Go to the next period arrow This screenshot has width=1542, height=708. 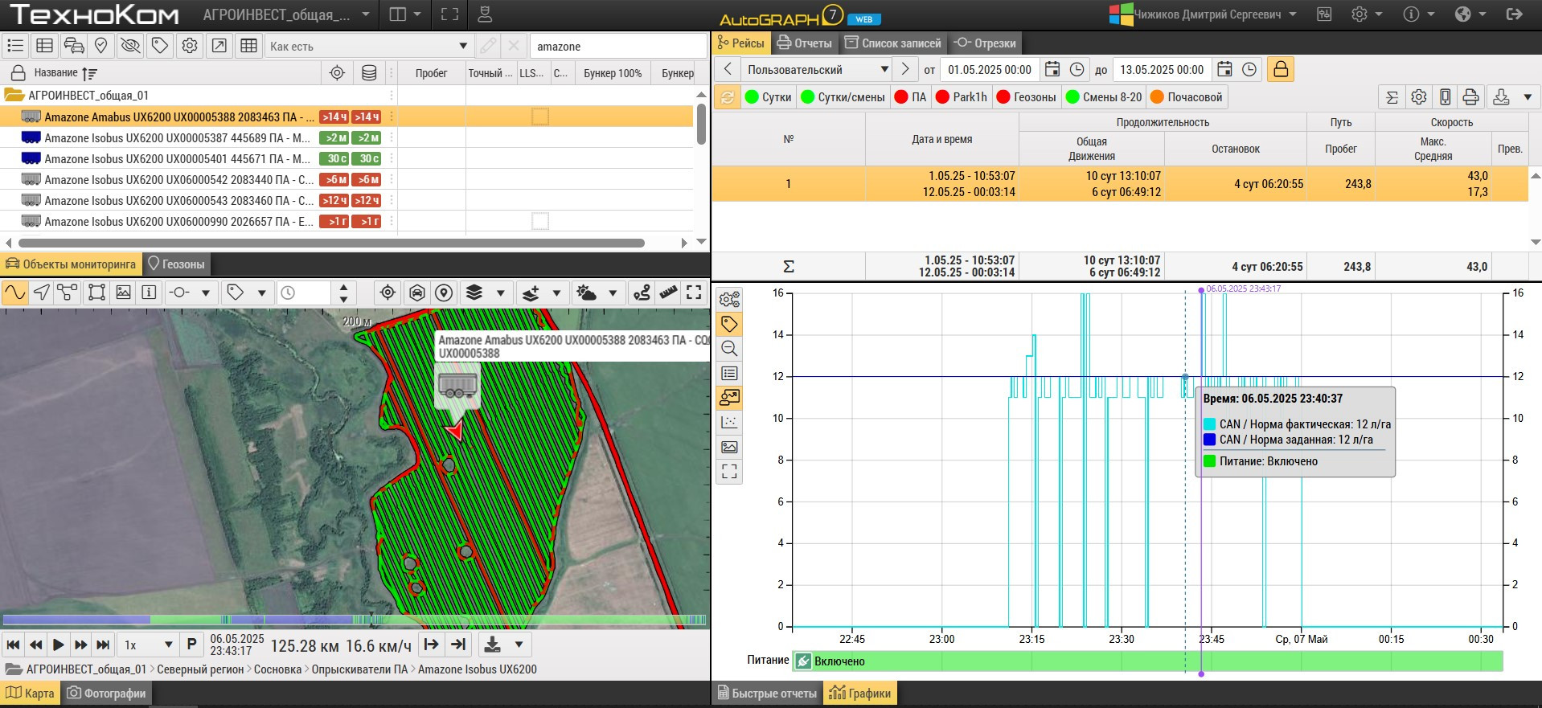tap(905, 70)
